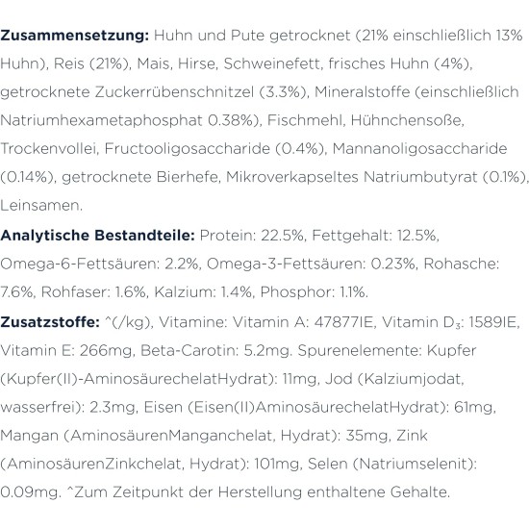Click the text Fettgehalt: 12.5%
529x529 pixels.
click(x=375, y=236)
